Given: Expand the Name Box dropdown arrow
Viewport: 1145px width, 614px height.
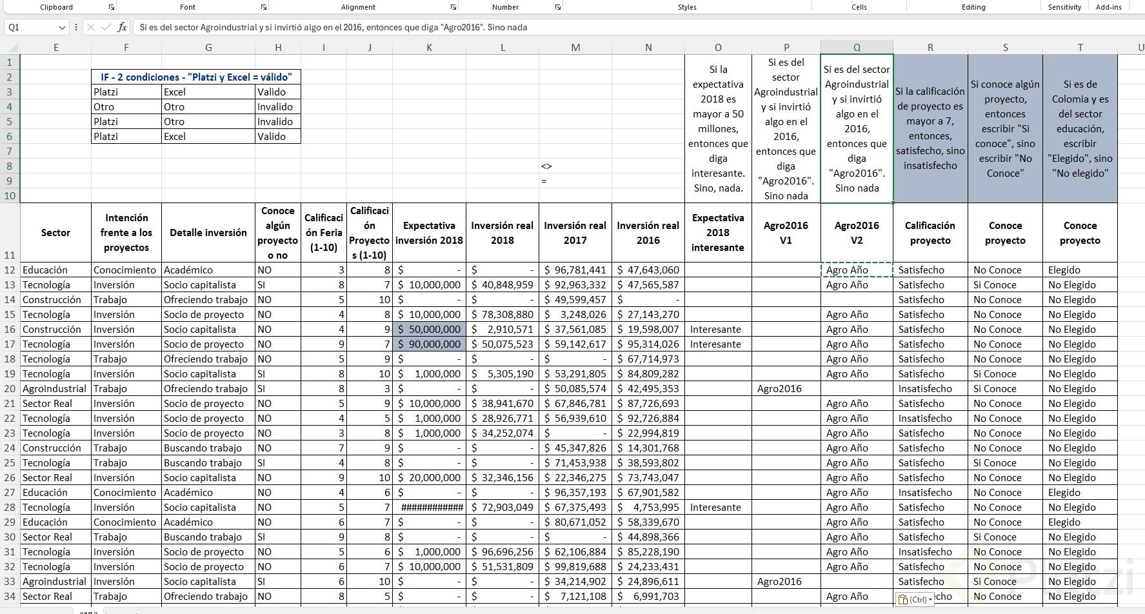Looking at the screenshot, I should click(x=62, y=28).
